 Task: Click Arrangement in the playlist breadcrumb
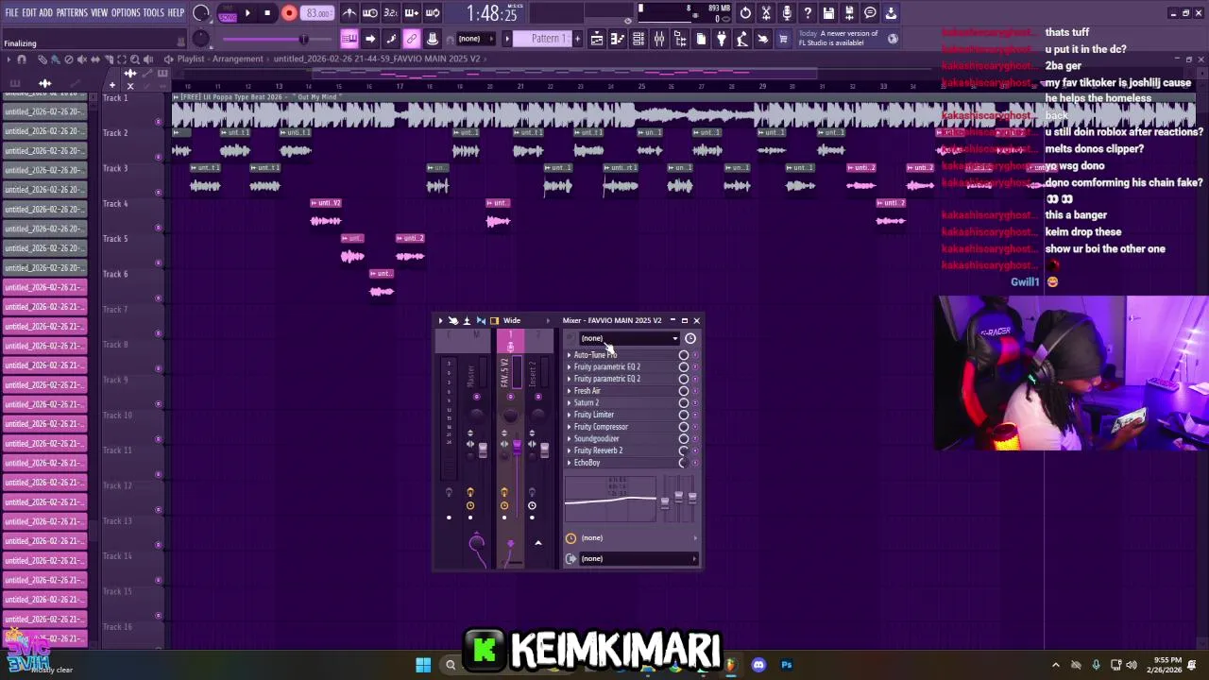tap(238, 59)
